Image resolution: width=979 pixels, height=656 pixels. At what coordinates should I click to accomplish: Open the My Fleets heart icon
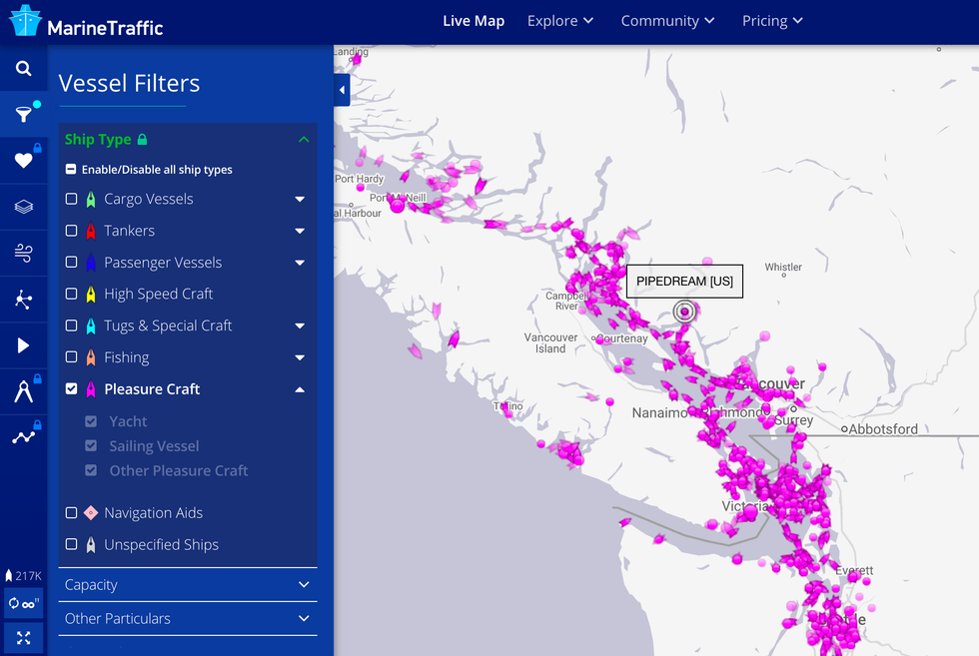pyautogui.click(x=23, y=161)
